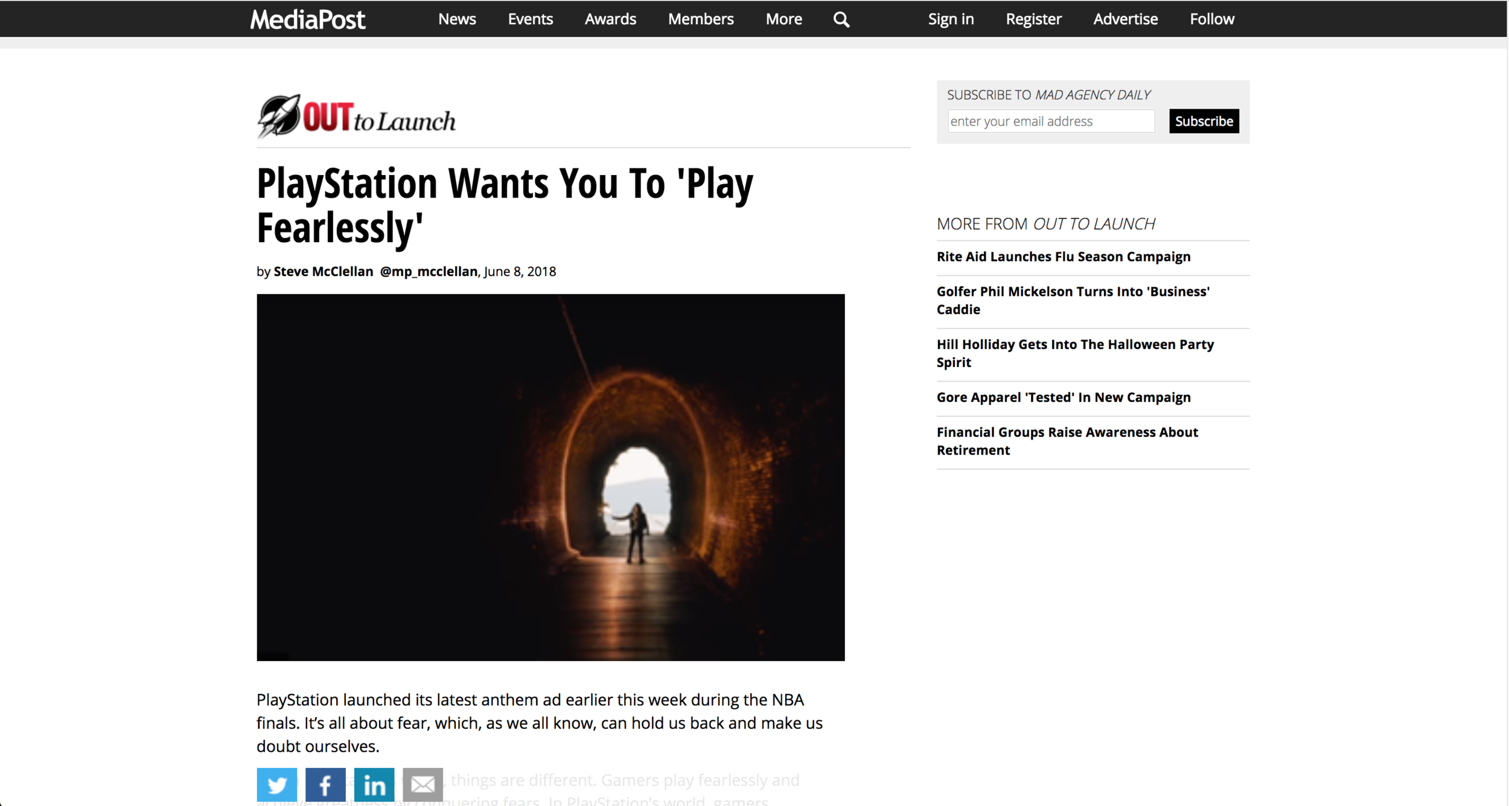
Task: Click the search magnifier icon
Action: click(841, 19)
